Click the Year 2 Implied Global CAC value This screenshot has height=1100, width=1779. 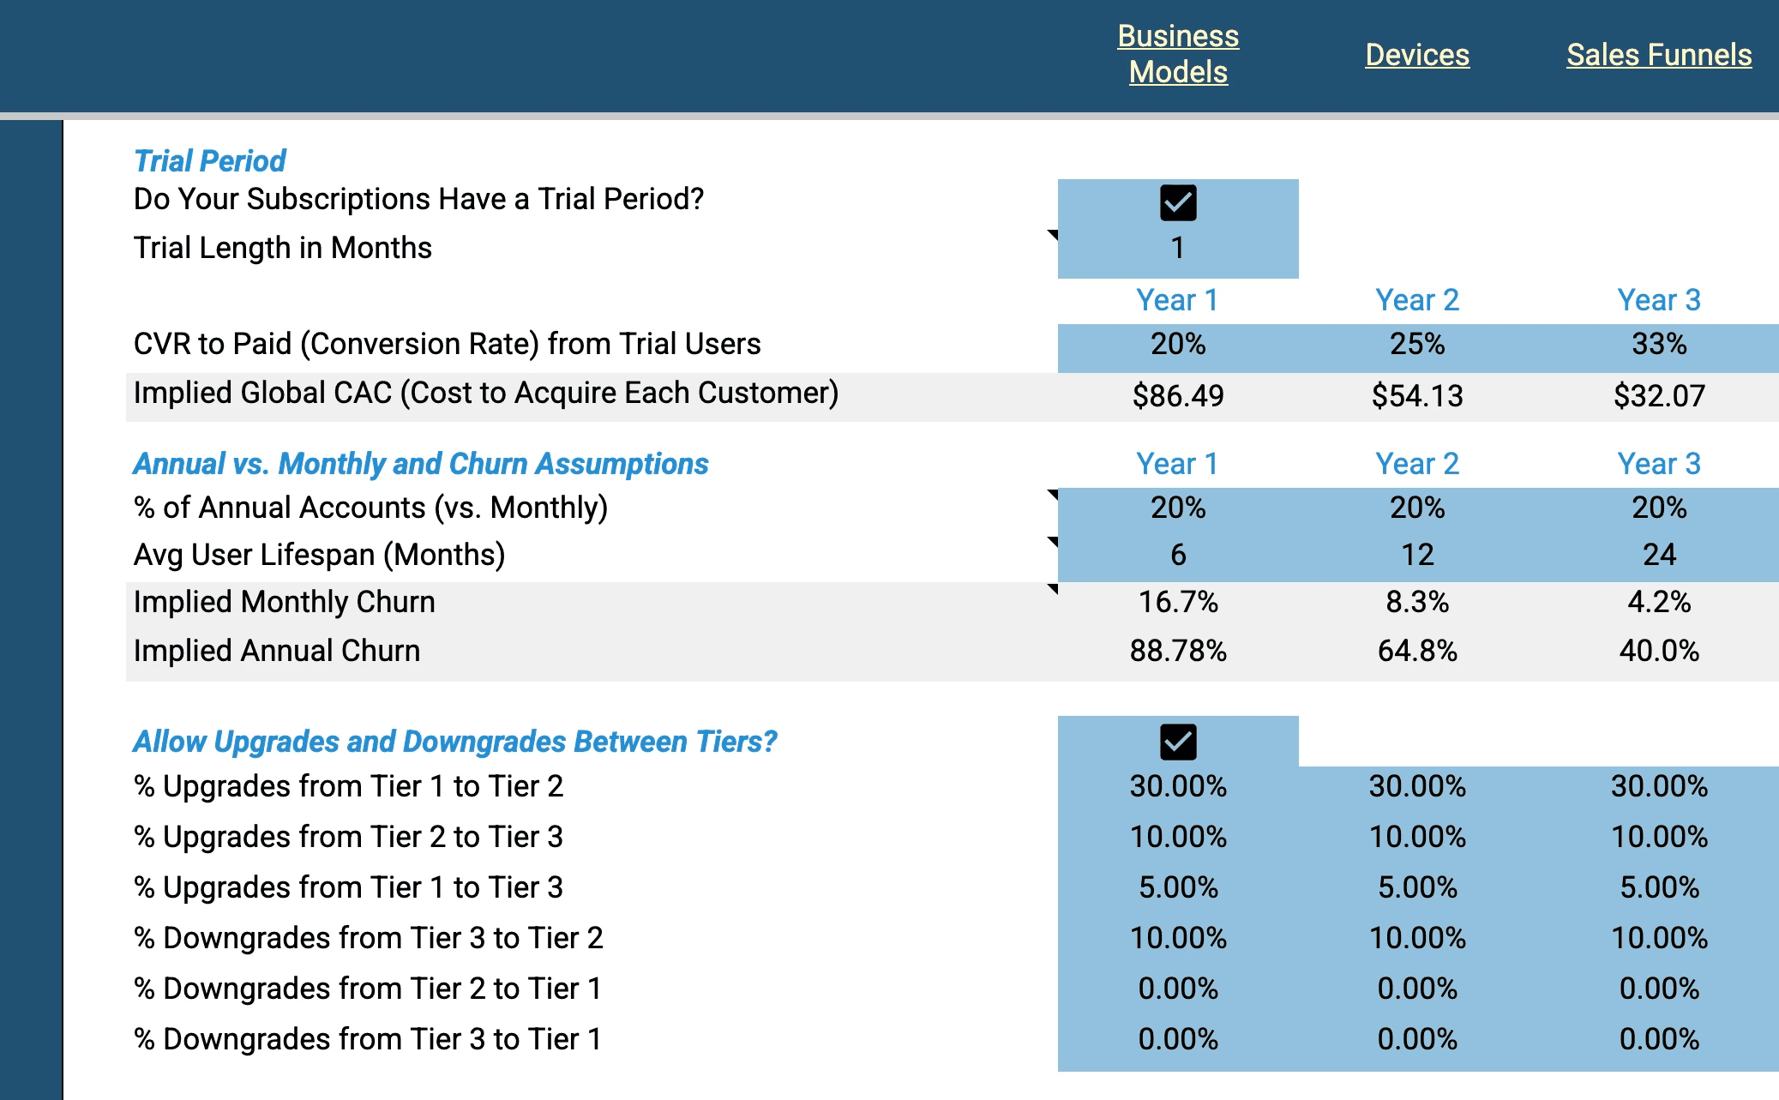[x=1417, y=396]
